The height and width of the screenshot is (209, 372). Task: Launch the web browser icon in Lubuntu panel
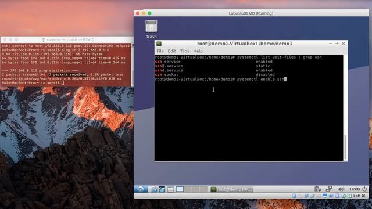coord(162,189)
